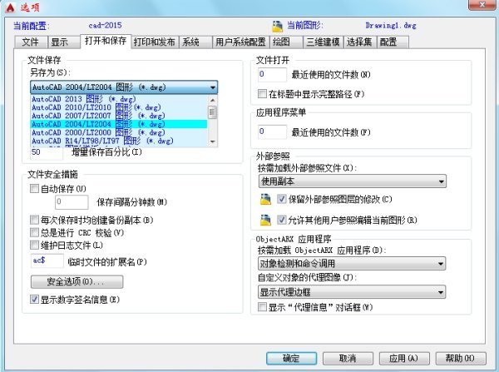This screenshot has width=499, height=372.
Task: Close the 选项 dialog window
Action: click(x=482, y=5)
